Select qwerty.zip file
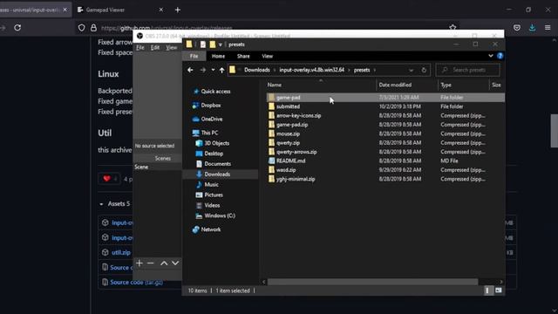This screenshot has width=558, height=314. (x=288, y=143)
